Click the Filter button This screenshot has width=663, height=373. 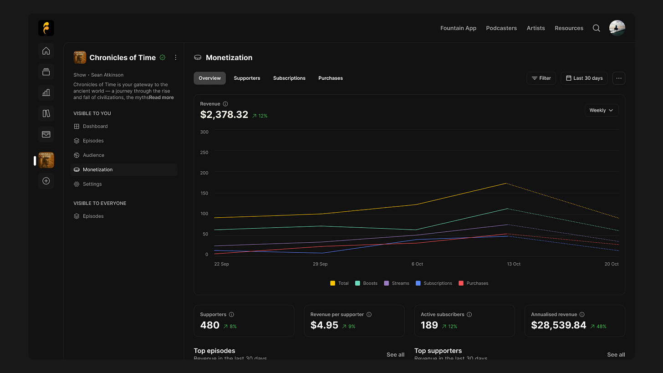tap(541, 78)
